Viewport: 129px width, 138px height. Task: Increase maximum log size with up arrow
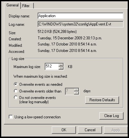pos(61,65)
